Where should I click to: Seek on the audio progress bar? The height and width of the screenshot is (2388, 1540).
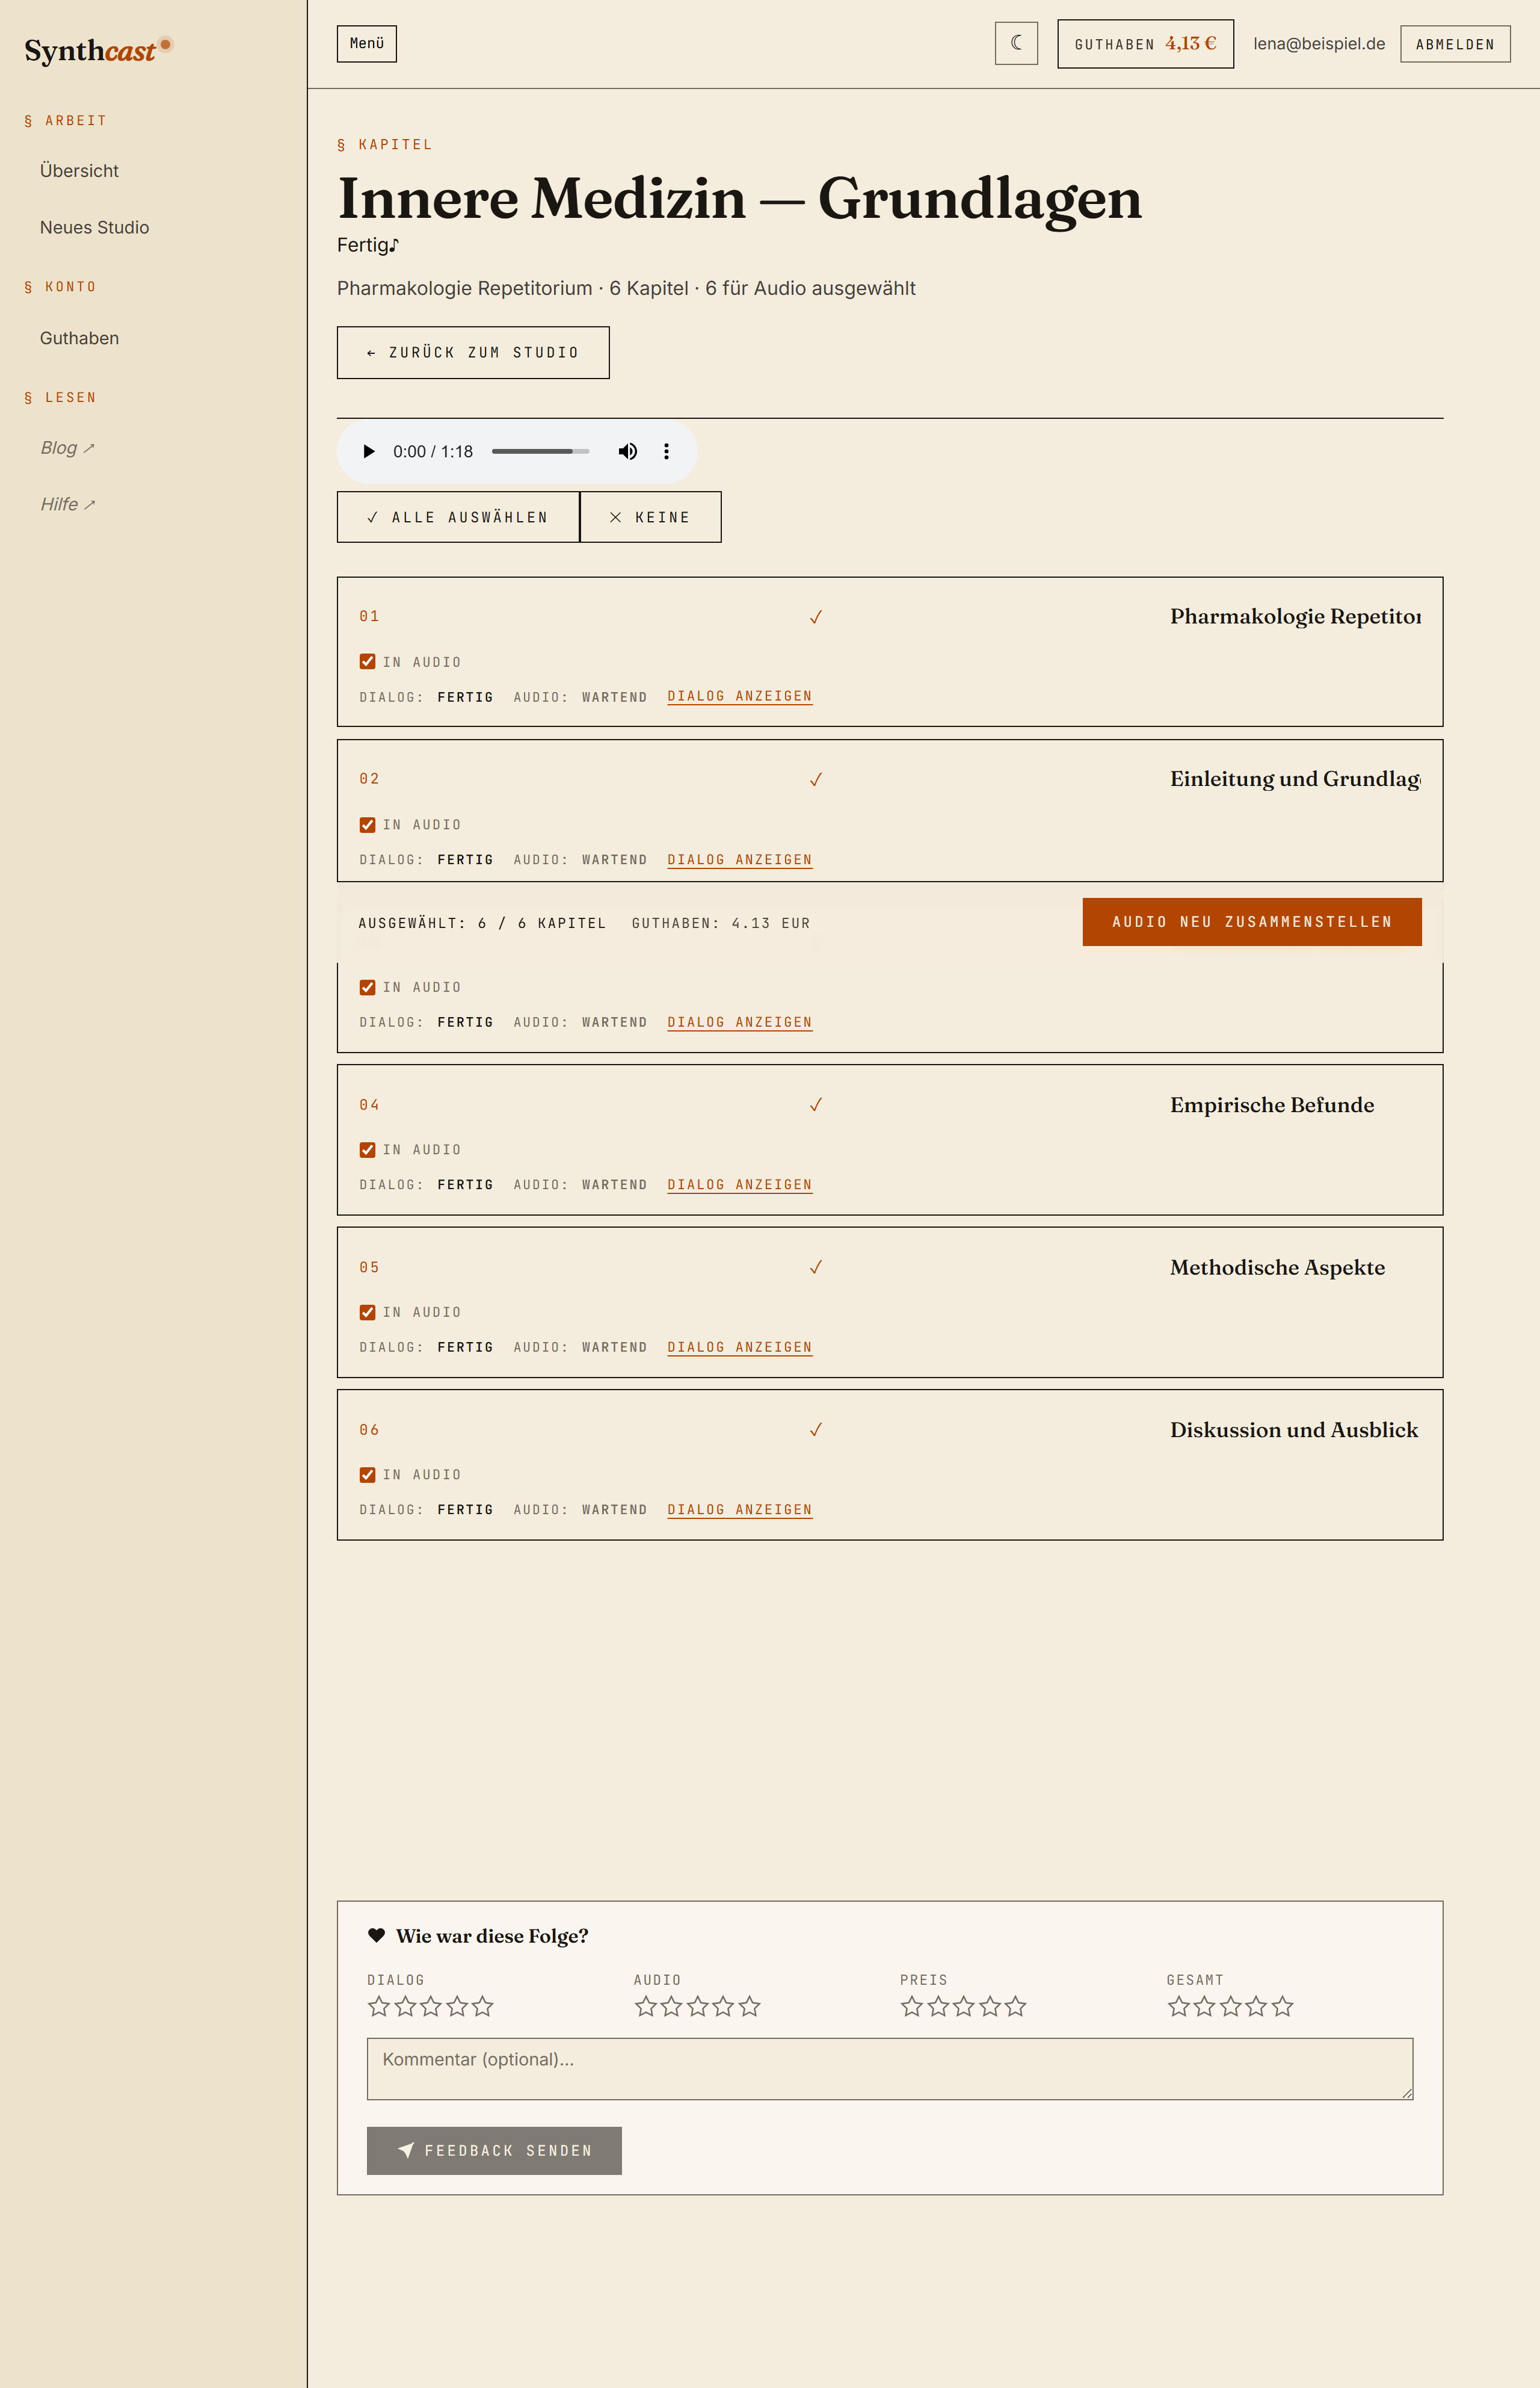[x=540, y=451]
